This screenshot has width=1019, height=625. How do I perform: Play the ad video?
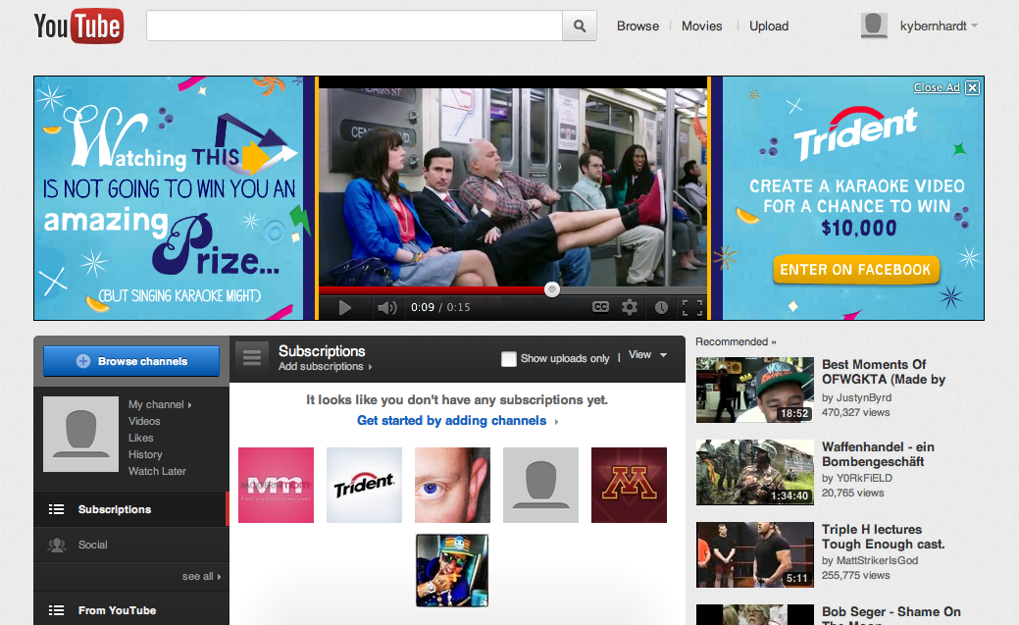[x=345, y=307]
